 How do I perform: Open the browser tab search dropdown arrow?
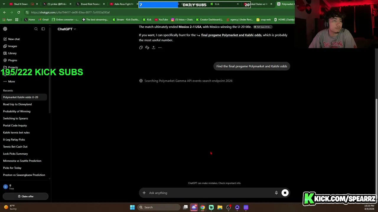4,4
